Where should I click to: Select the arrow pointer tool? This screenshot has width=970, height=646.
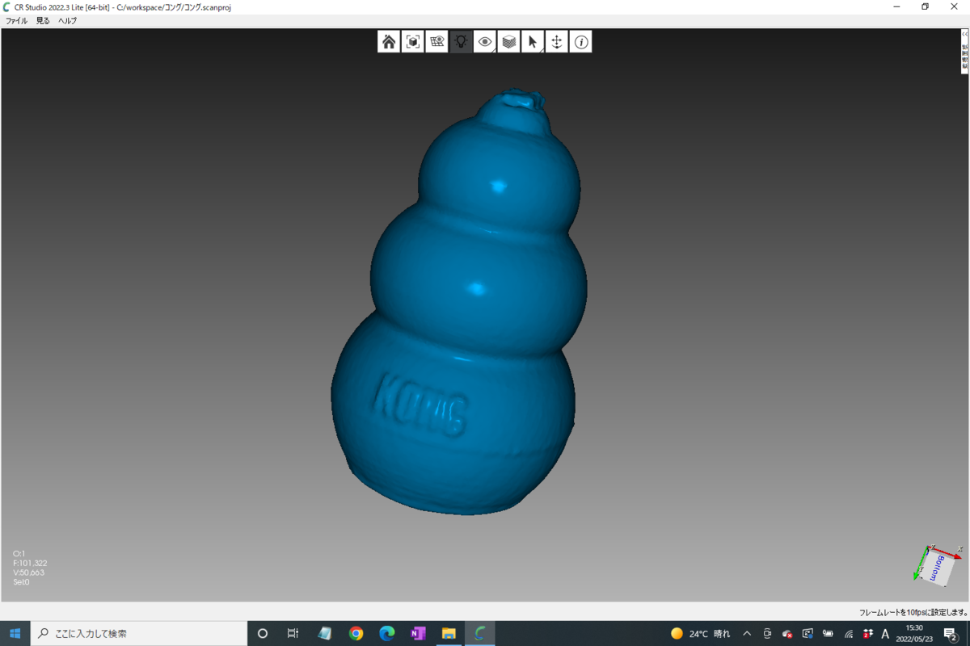pyautogui.click(x=533, y=42)
